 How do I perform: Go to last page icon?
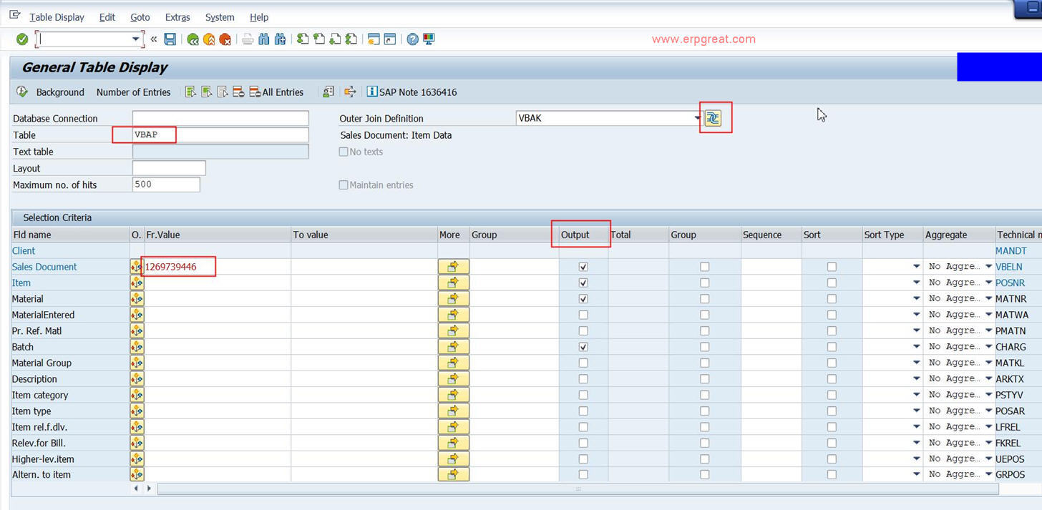point(351,39)
